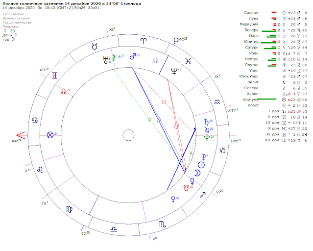The width and height of the screenshot is (313, 251).
Task: Select the Scorpio glyph on the zodiac ring
Action: 163,224
